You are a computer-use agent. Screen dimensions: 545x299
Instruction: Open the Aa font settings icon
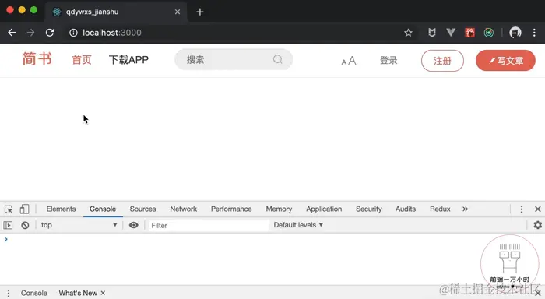tap(349, 61)
